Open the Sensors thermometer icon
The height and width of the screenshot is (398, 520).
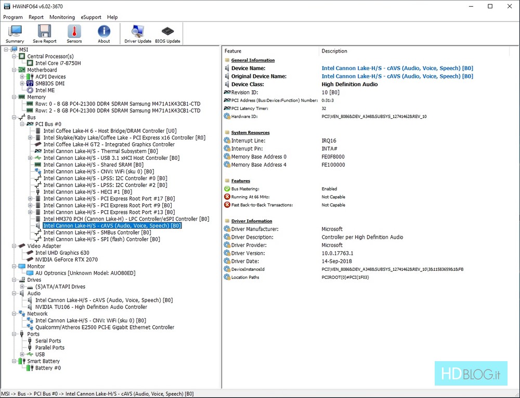74,34
